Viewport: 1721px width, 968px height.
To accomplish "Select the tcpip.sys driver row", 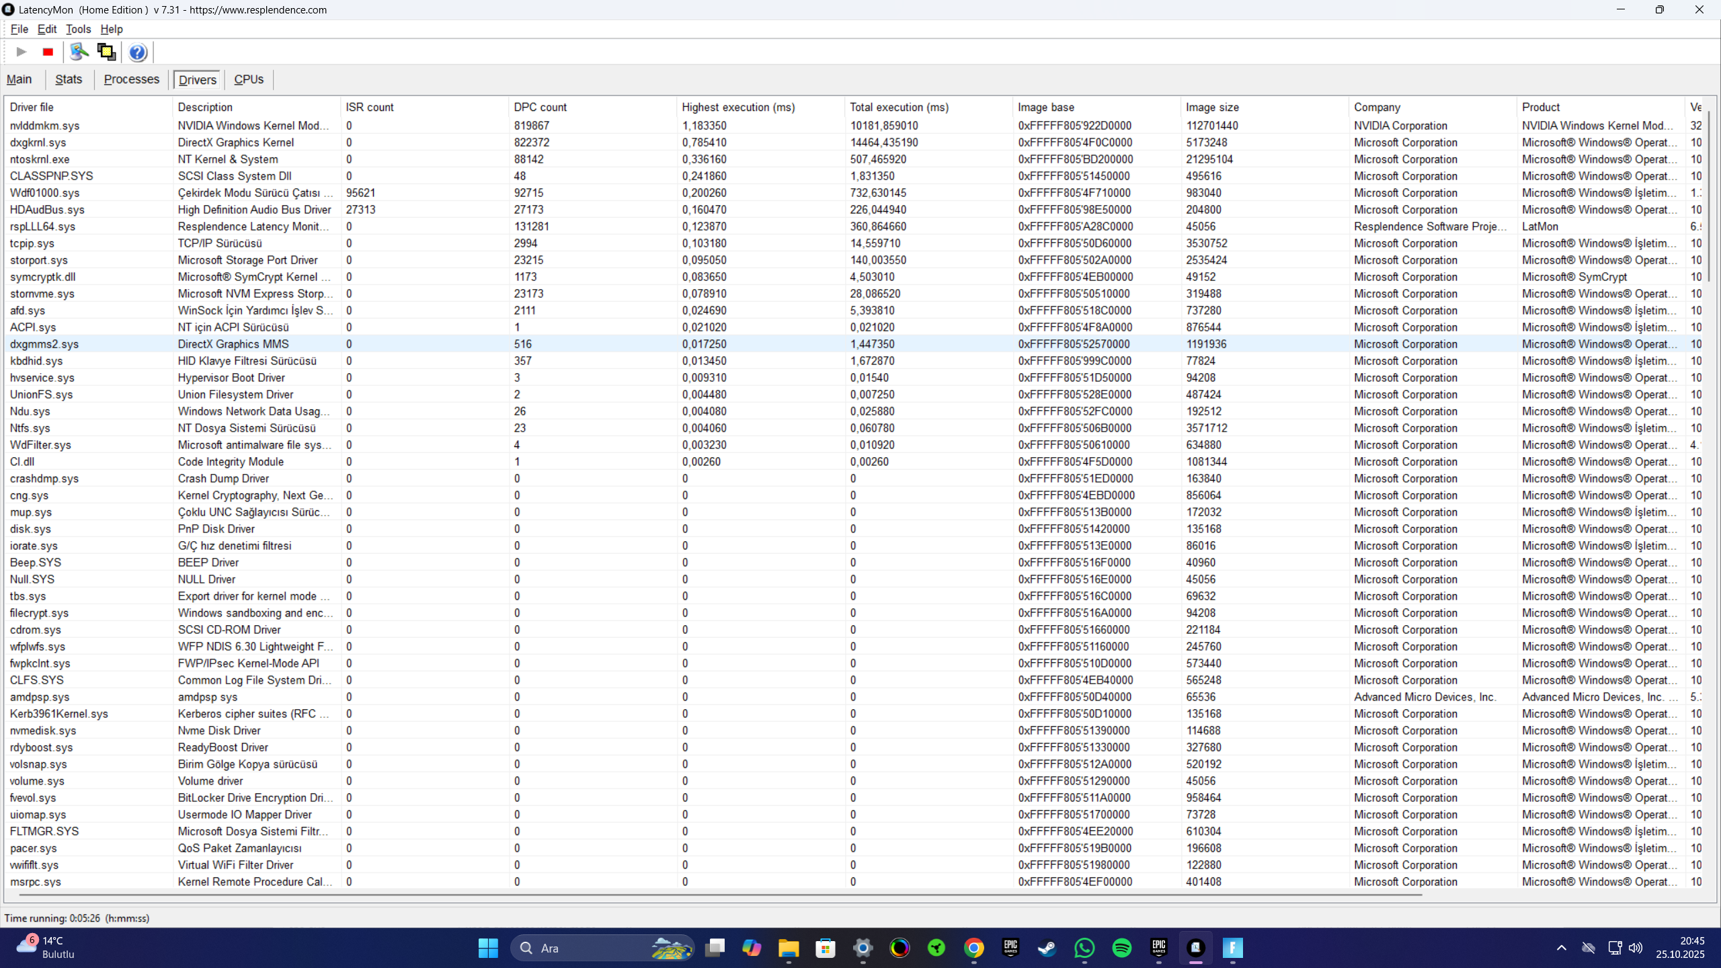I will click(x=854, y=243).
